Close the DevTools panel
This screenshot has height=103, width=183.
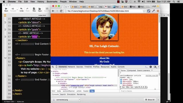click(x=158, y=67)
